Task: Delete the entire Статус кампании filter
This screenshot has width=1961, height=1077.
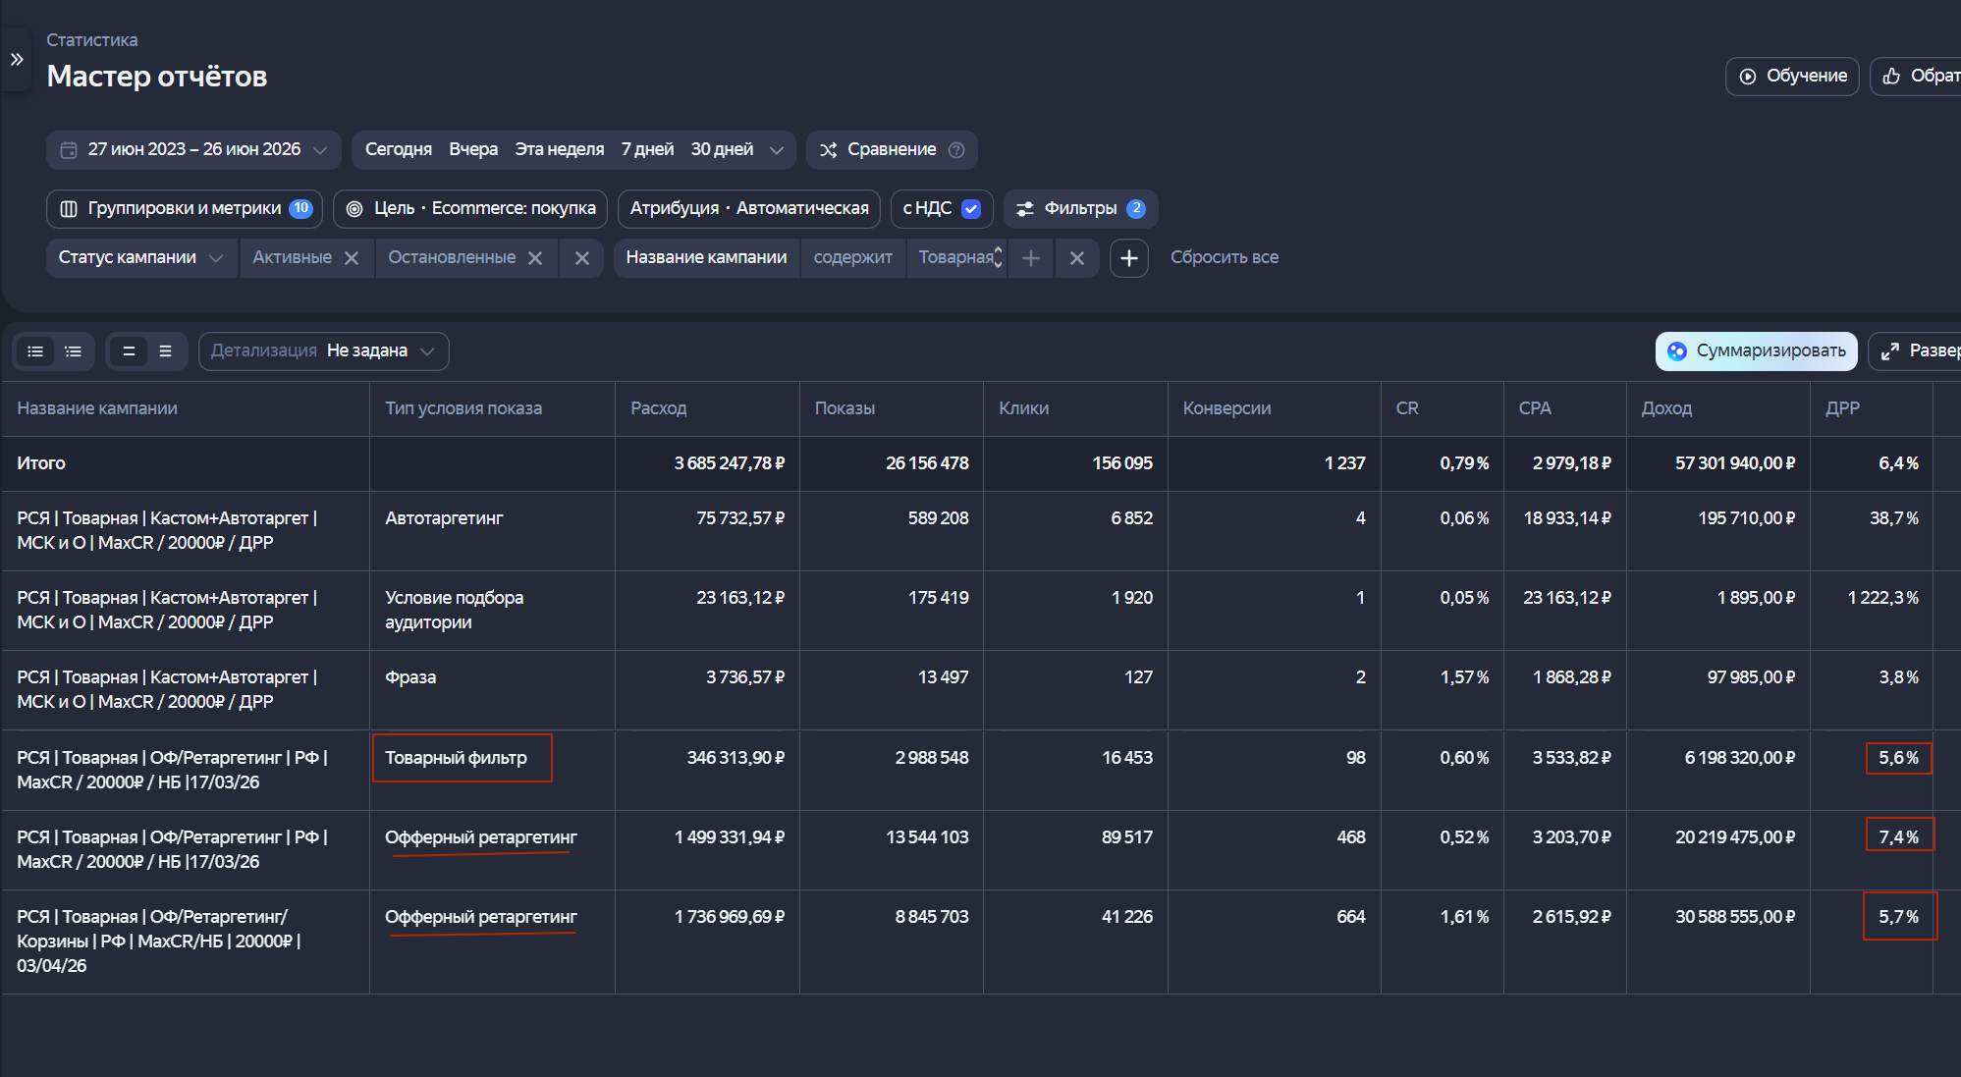Action: (x=582, y=257)
